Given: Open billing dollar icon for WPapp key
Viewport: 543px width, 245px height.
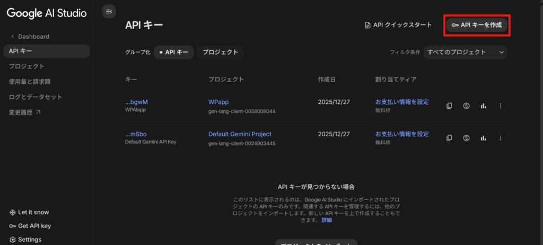Looking at the screenshot, I should 466,106.
